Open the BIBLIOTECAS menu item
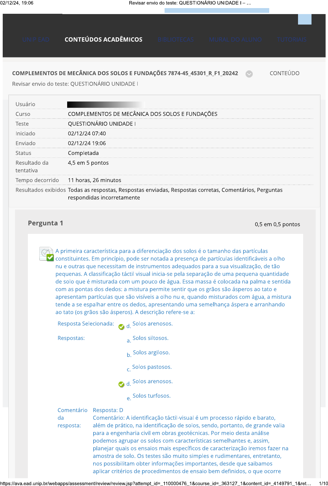328x486 pixels. [176, 40]
